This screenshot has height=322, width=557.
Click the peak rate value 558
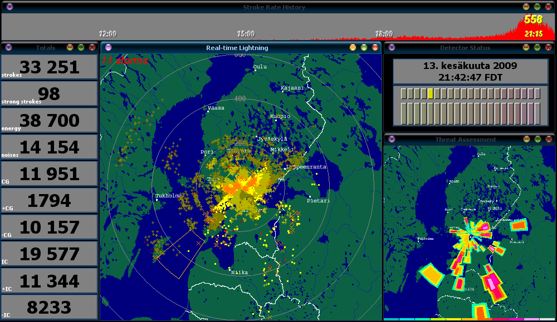(x=533, y=19)
